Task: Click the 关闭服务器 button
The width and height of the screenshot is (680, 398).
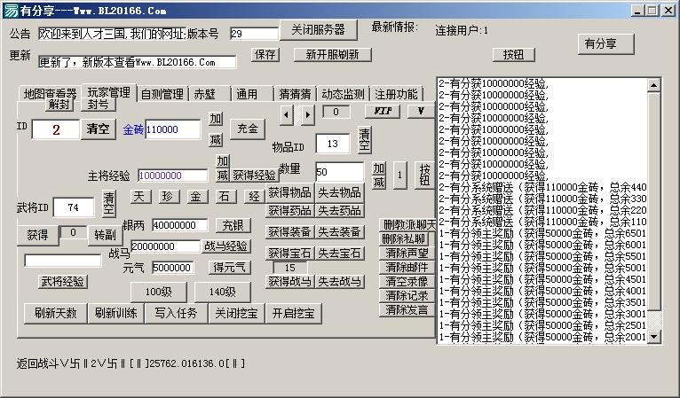Action: [x=319, y=30]
